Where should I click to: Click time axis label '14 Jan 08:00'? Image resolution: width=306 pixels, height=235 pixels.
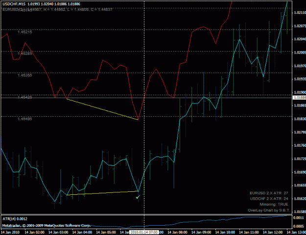pos(177,232)
